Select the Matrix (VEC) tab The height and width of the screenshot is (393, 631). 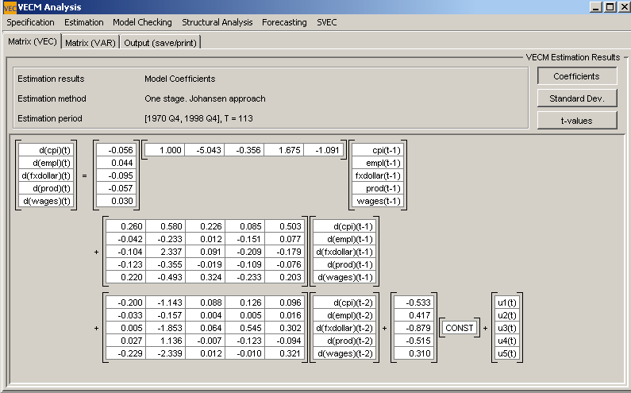(x=32, y=41)
